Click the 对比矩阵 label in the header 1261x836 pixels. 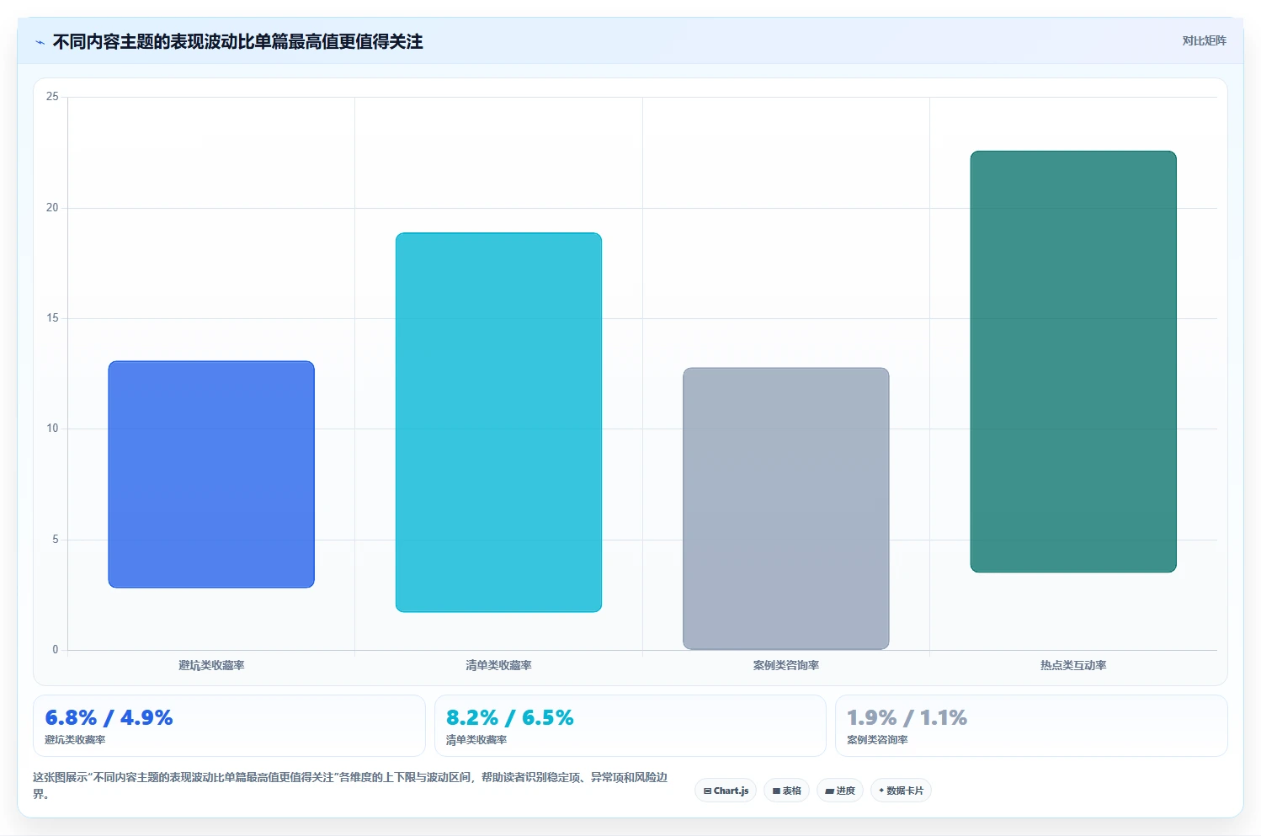(1204, 40)
